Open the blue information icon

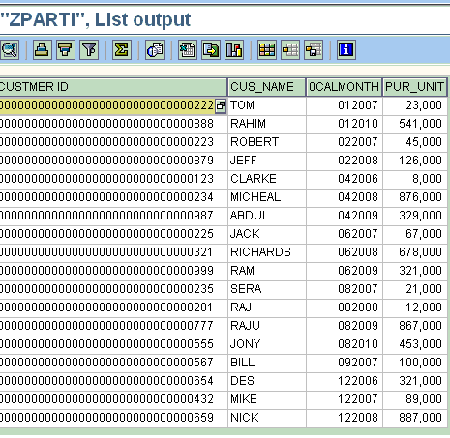click(x=346, y=50)
